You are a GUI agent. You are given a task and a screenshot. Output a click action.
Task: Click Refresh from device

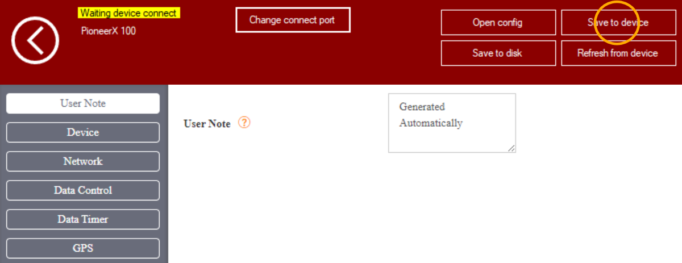(x=617, y=53)
